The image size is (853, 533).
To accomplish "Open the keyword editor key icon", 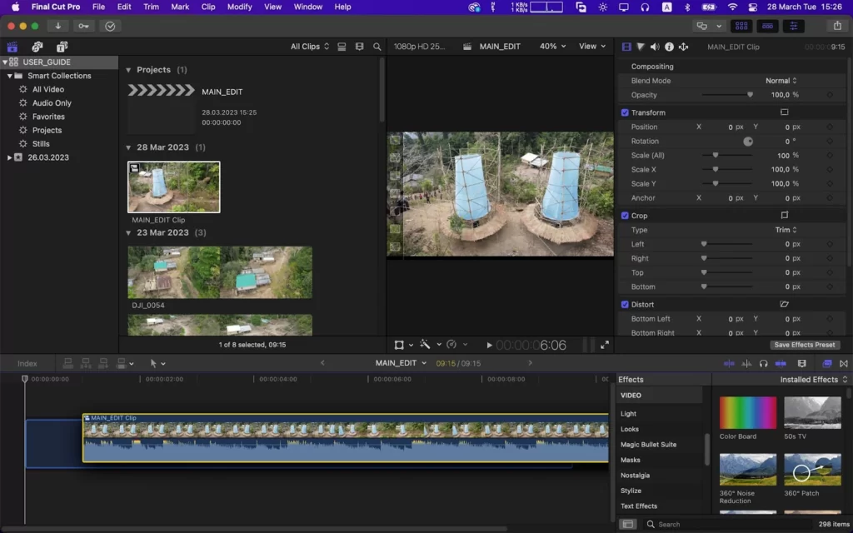I will click(x=83, y=26).
